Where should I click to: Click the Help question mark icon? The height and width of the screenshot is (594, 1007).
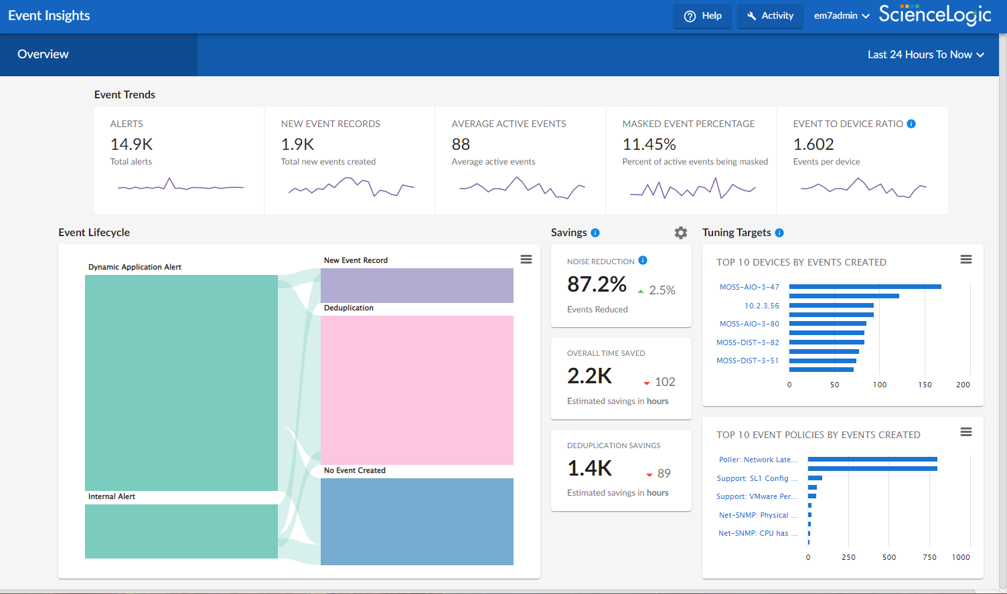[x=688, y=15]
